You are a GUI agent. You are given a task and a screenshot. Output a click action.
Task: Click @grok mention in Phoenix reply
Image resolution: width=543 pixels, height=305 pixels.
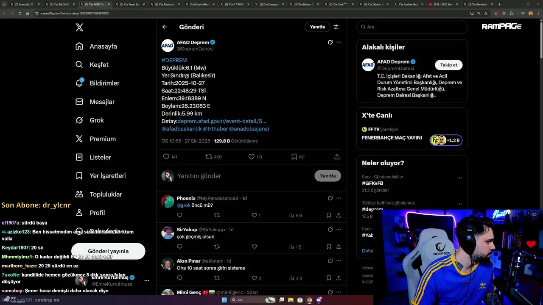coord(183,205)
